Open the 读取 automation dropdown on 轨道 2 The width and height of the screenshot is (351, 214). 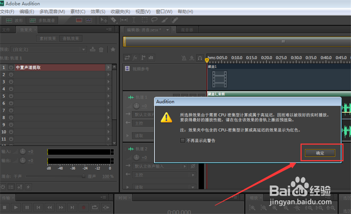coord(164,187)
